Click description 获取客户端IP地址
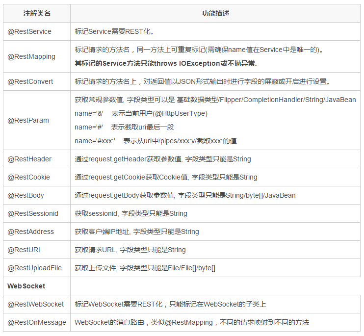This screenshot has height=336, width=364. 137,232
